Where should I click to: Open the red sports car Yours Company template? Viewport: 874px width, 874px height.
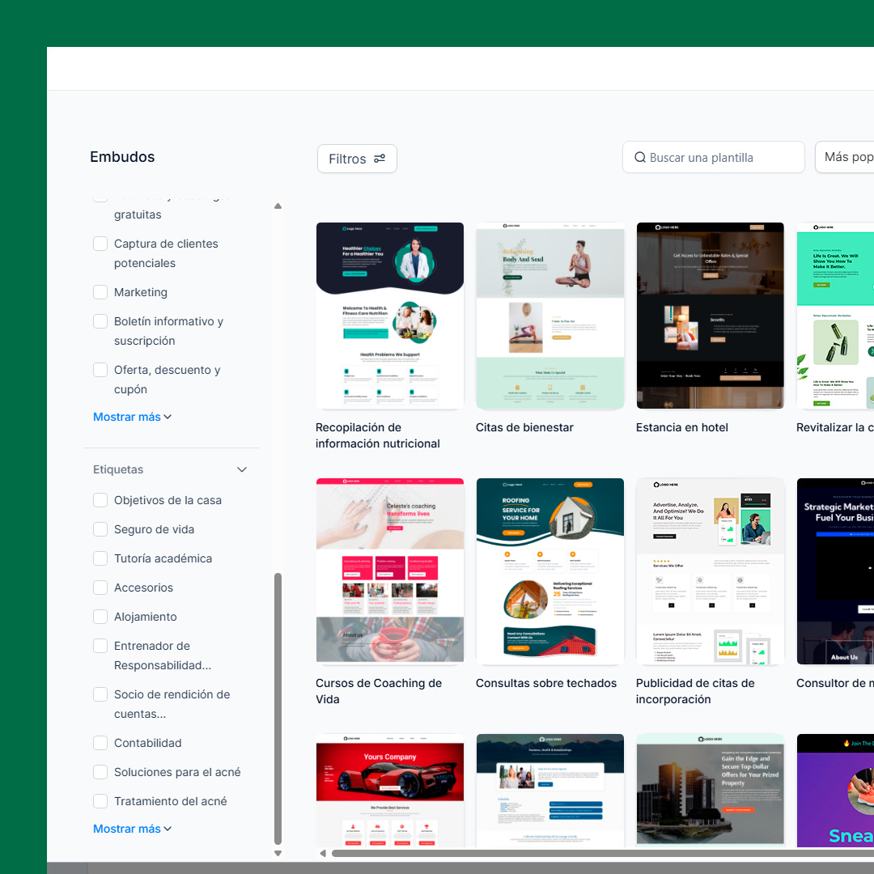(x=389, y=791)
